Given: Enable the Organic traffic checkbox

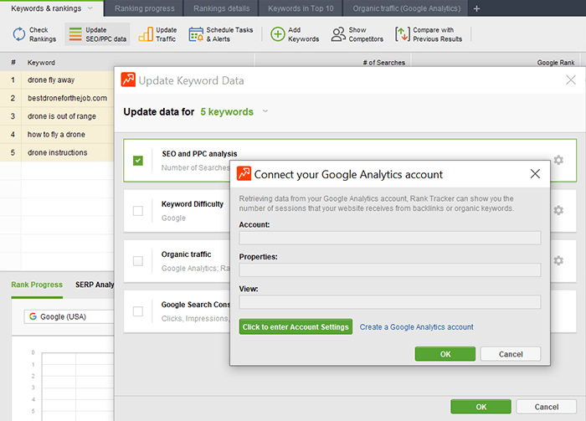Looking at the screenshot, I should [138, 261].
